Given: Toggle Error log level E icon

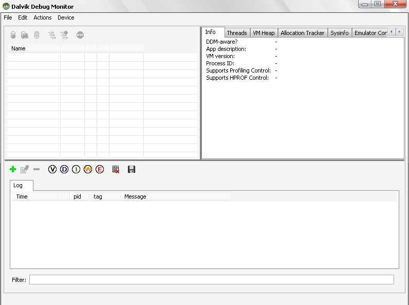Looking at the screenshot, I should click(100, 170).
